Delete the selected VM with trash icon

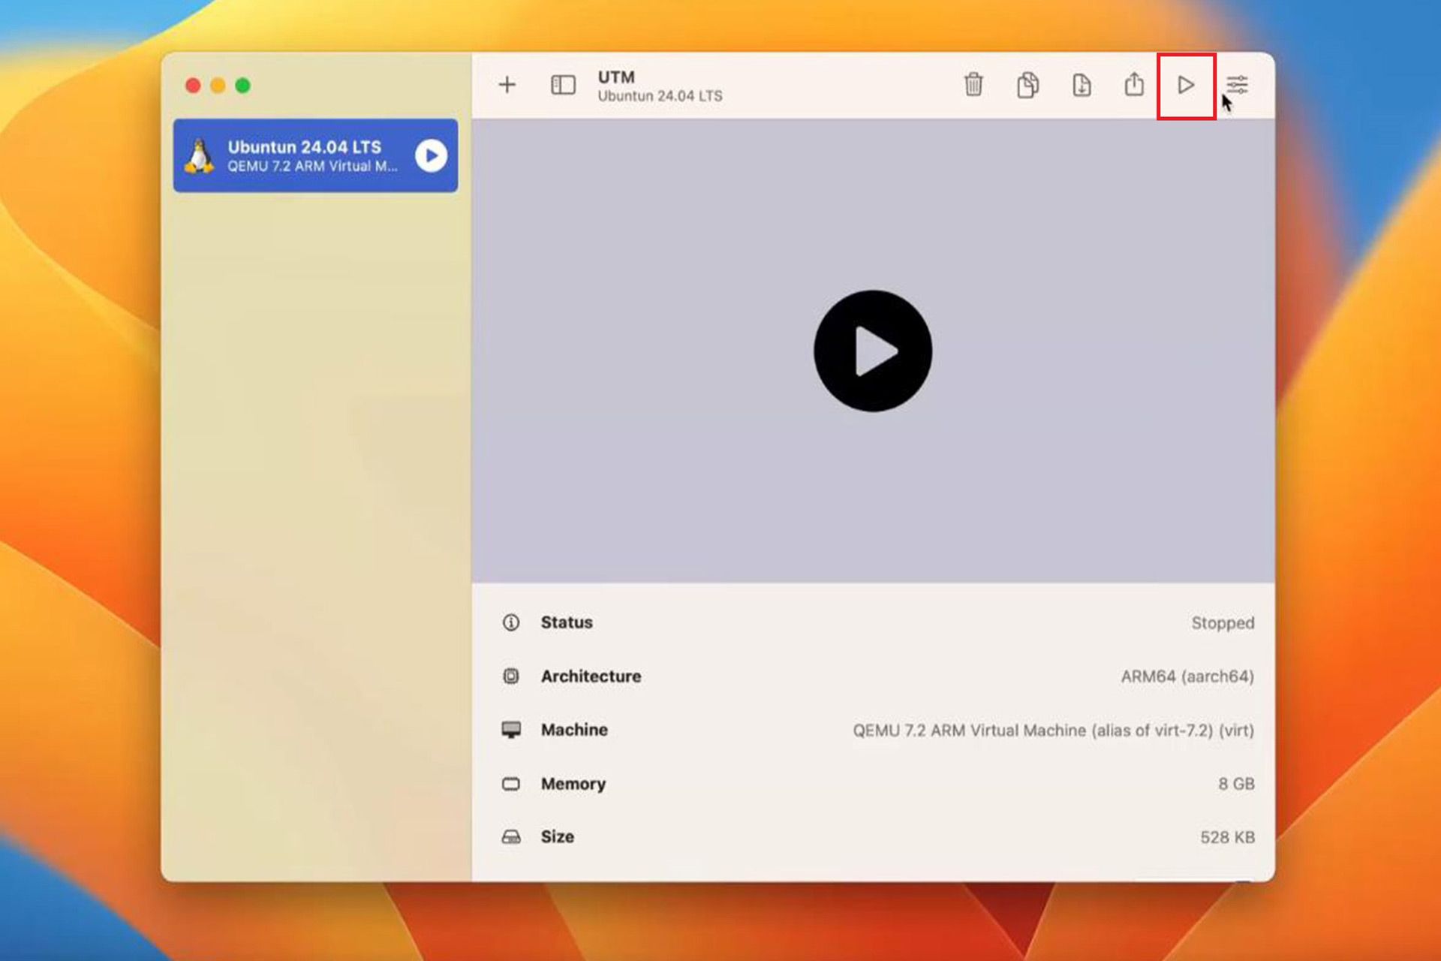click(973, 84)
